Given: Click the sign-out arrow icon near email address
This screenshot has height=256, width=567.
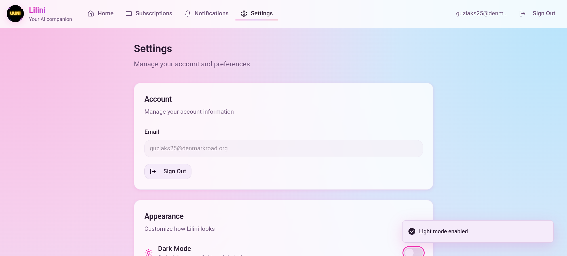Looking at the screenshot, I should pos(523,13).
